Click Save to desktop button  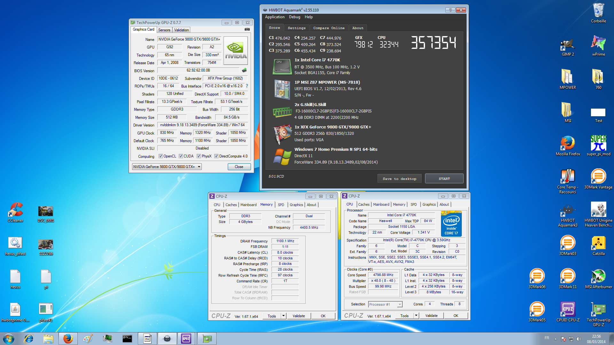(x=399, y=179)
